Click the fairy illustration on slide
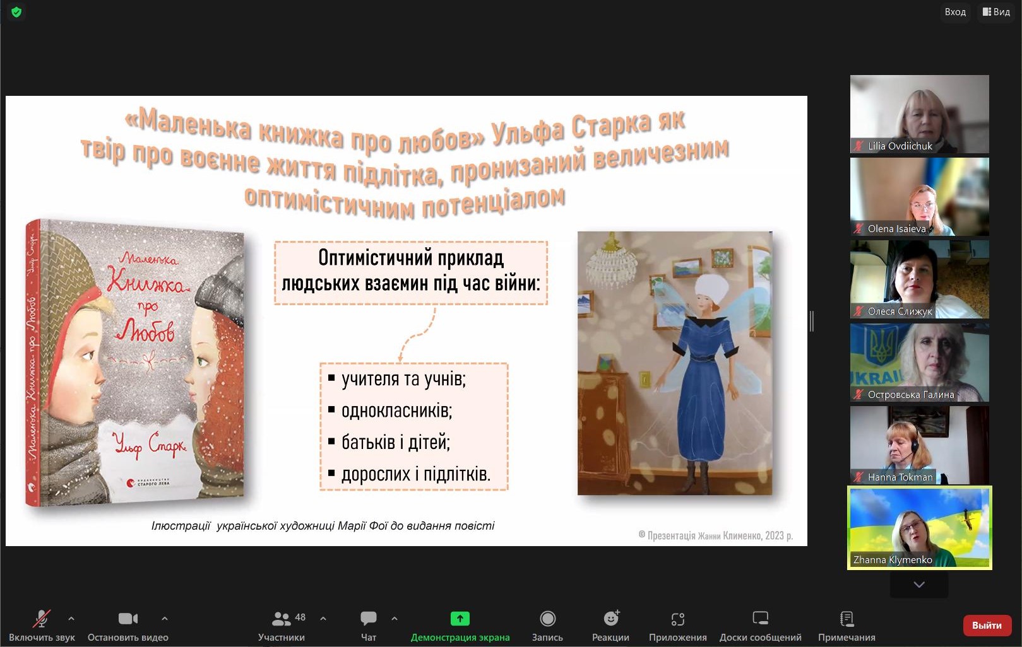The image size is (1022, 647). [x=675, y=363]
